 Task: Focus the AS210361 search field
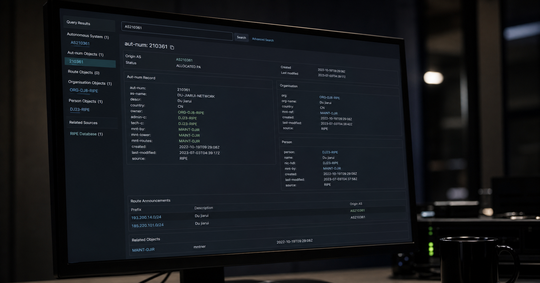(x=177, y=31)
